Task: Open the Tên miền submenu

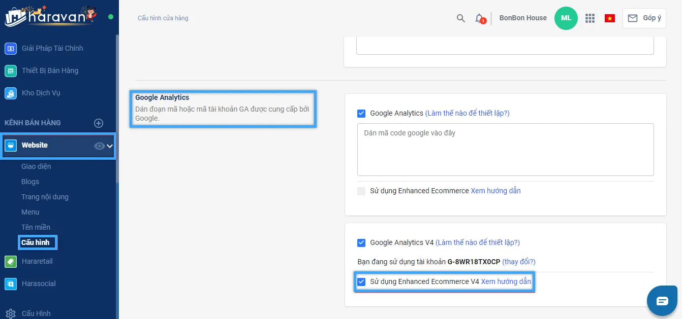Action: pos(36,227)
